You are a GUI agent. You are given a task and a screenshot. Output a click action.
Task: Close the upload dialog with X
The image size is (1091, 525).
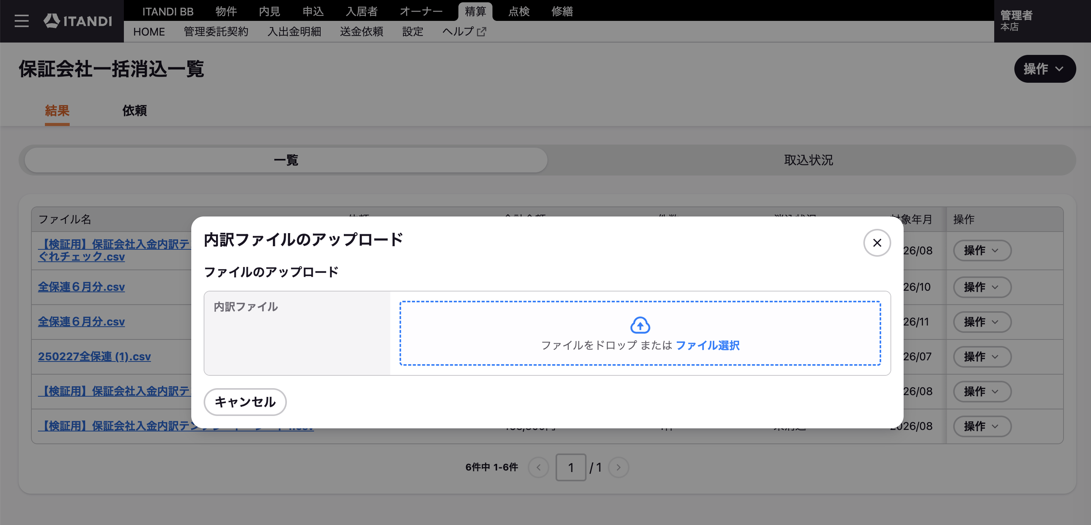[877, 243]
